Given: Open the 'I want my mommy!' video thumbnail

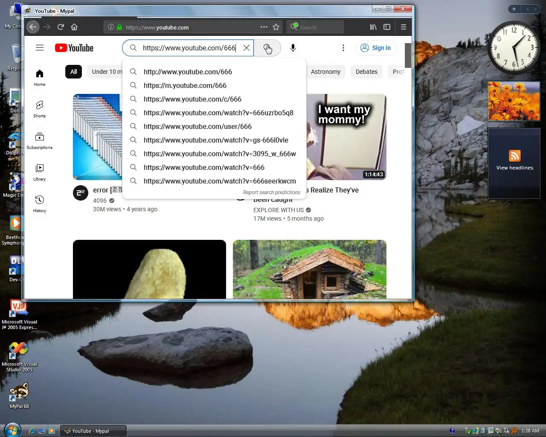Looking at the screenshot, I should pyautogui.click(x=346, y=137).
